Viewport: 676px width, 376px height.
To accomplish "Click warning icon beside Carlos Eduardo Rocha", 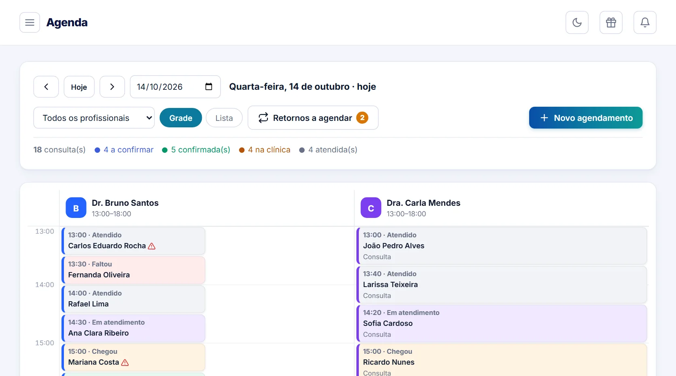I will [152, 246].
